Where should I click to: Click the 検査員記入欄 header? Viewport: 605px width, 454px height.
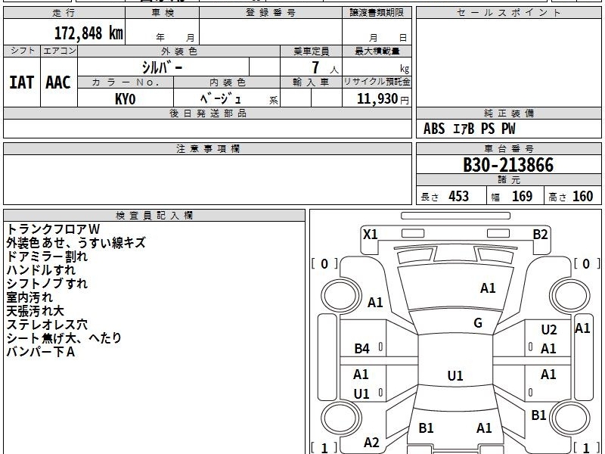pyautogui.click(x=154, y=216)
